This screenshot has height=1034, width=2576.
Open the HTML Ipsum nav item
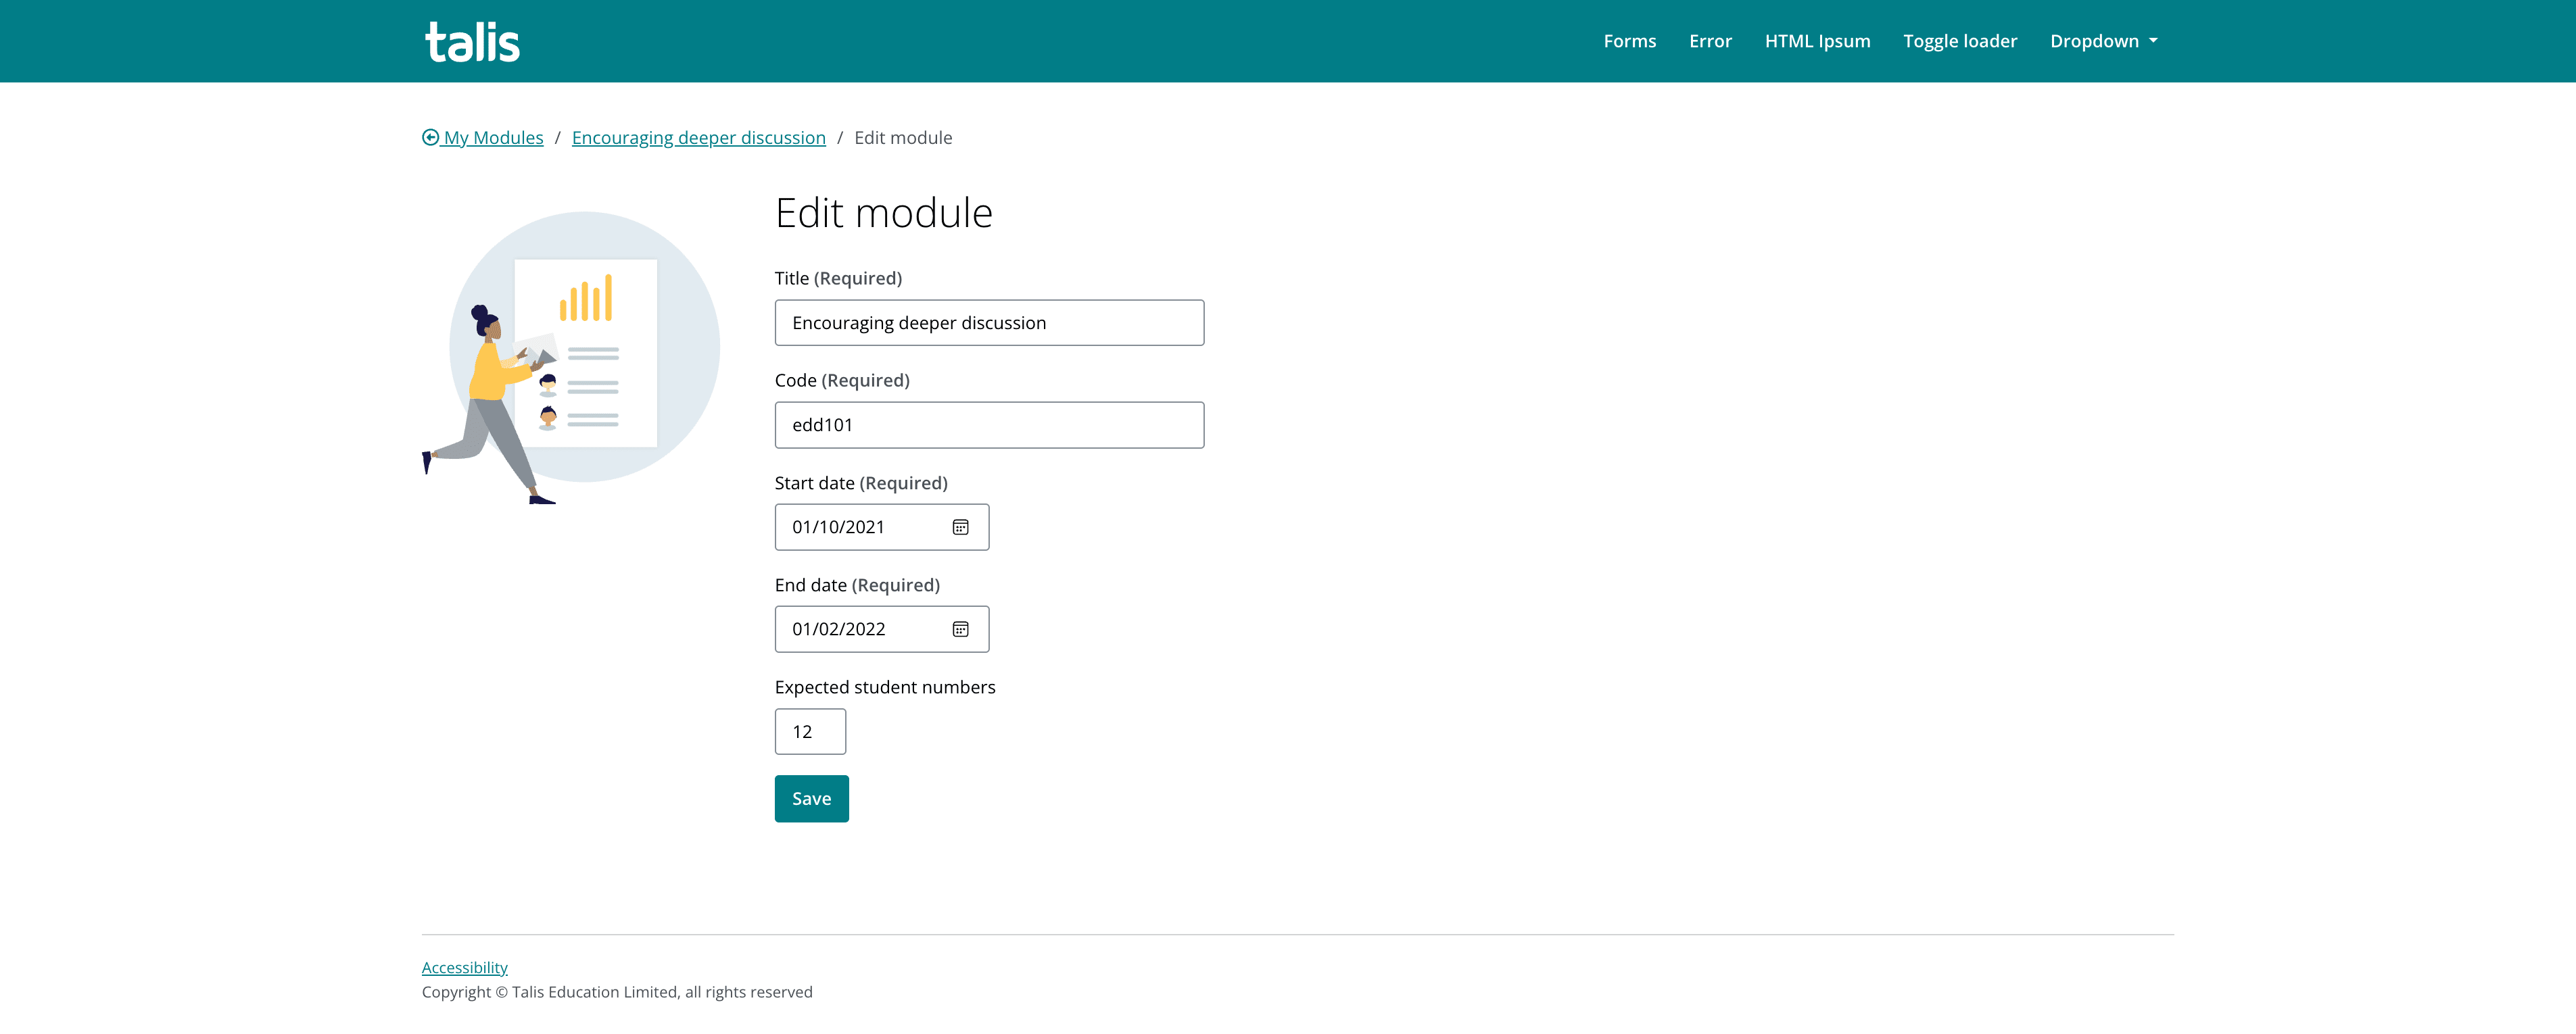[1817, 41]
